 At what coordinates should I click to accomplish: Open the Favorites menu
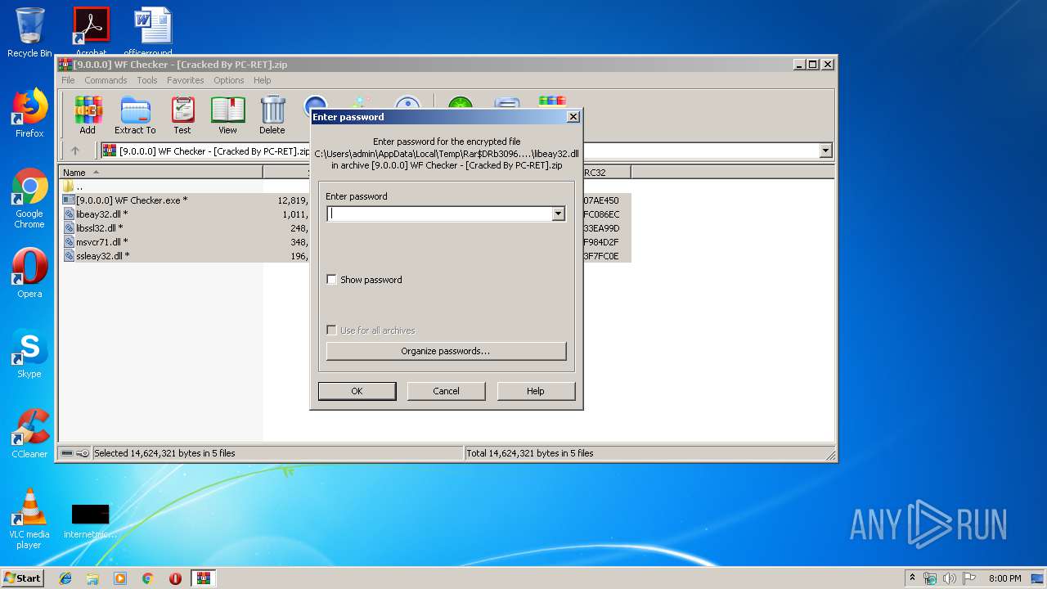tap(186, 80)
